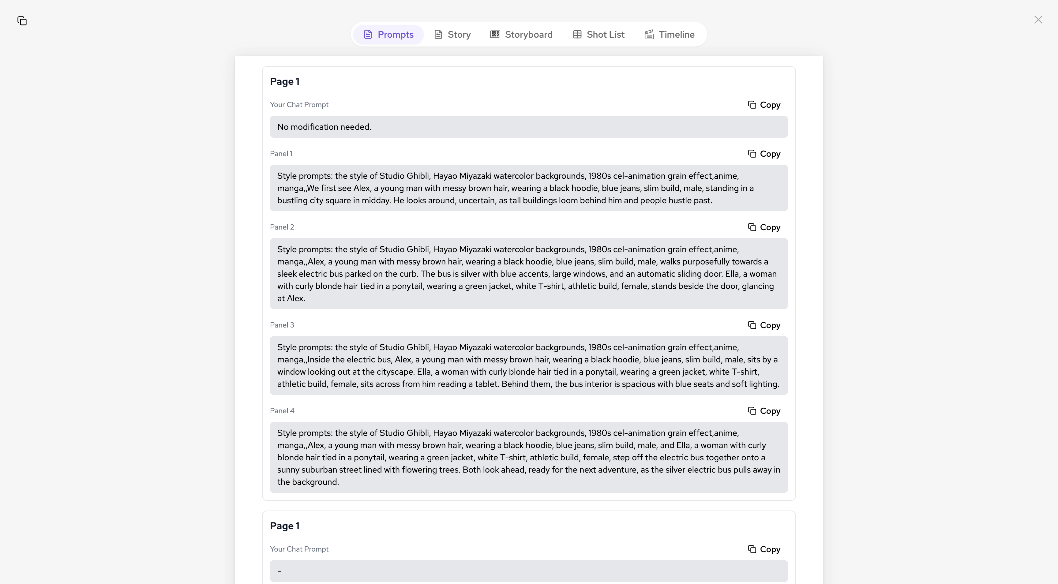The height and width of the screenshot is (584, 1058).
Task: Copy the second page's Chat Prompt
Action: pos(764,549)
